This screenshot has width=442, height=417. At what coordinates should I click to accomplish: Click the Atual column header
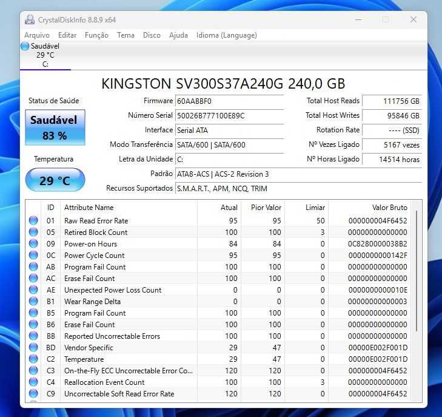tap(219, 208)
